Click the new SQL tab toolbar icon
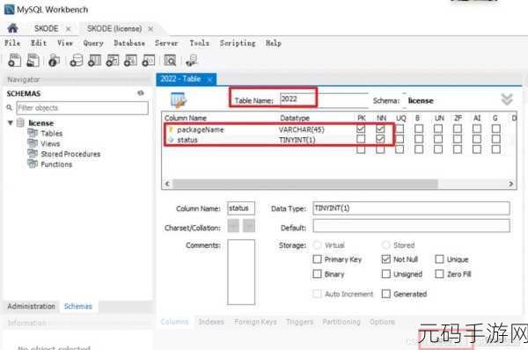Screen dimensions: 528x350 [x=14, y=61]
